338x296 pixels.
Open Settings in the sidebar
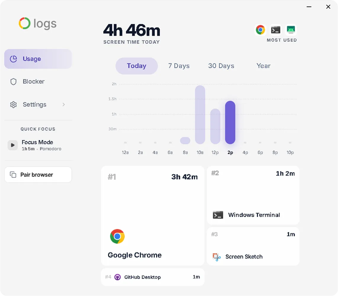point(38,104)
